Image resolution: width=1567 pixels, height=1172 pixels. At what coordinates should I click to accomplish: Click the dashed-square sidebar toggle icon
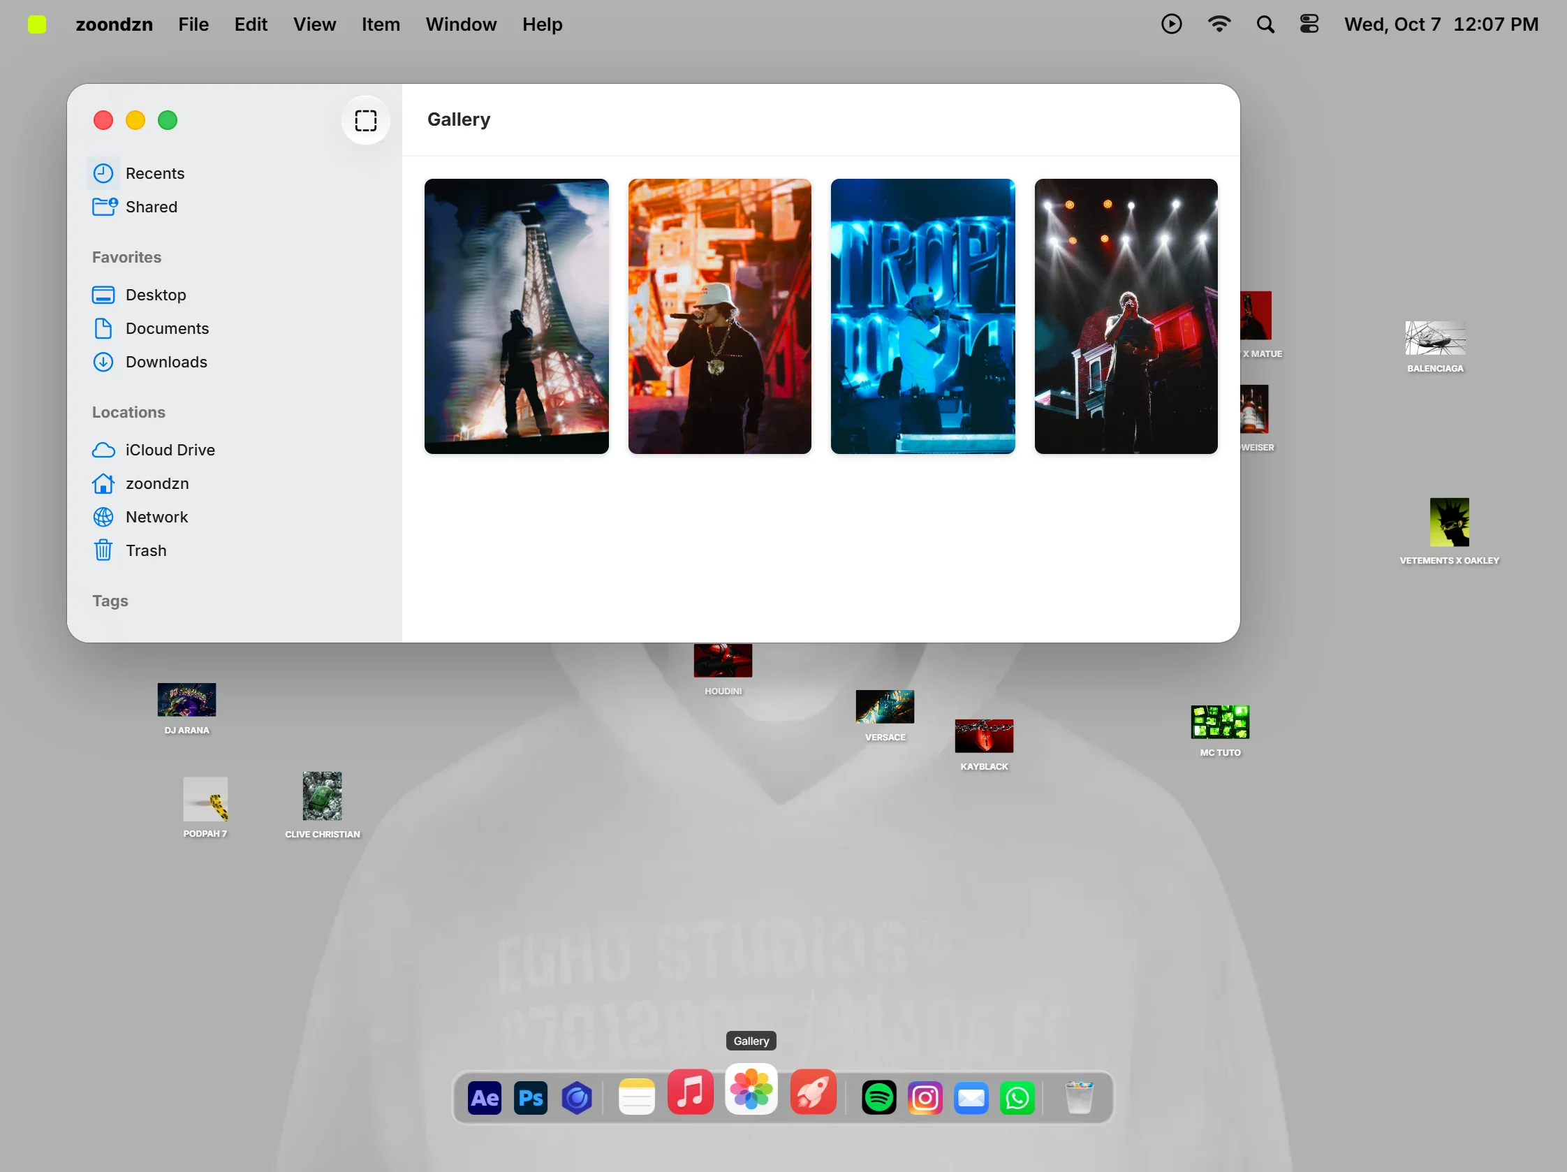click(x=365, y=120)
